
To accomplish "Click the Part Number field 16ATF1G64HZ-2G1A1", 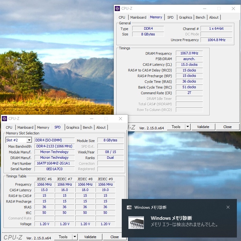I will pos(53,163).
